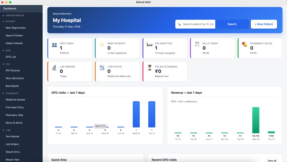This screenshot has height=162, width=287.
Task: Click the Pharmacy Sales pill icon
Action: pos(245,44)
